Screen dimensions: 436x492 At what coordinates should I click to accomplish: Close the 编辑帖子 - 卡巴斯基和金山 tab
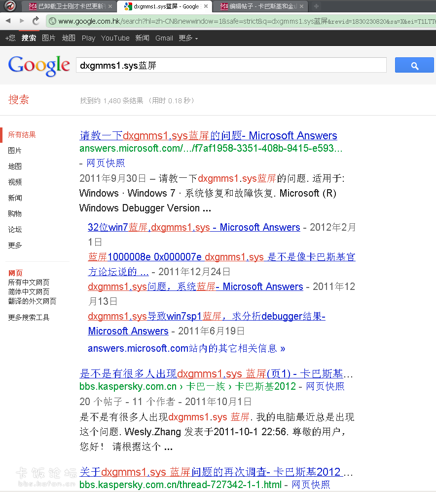coord(301,6)
